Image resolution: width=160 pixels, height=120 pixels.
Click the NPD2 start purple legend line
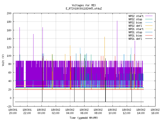(149, 16)
